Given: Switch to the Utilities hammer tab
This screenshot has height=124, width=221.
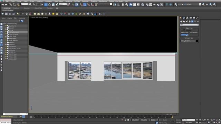Looking at the screenshot, I should tap(197, 18).
